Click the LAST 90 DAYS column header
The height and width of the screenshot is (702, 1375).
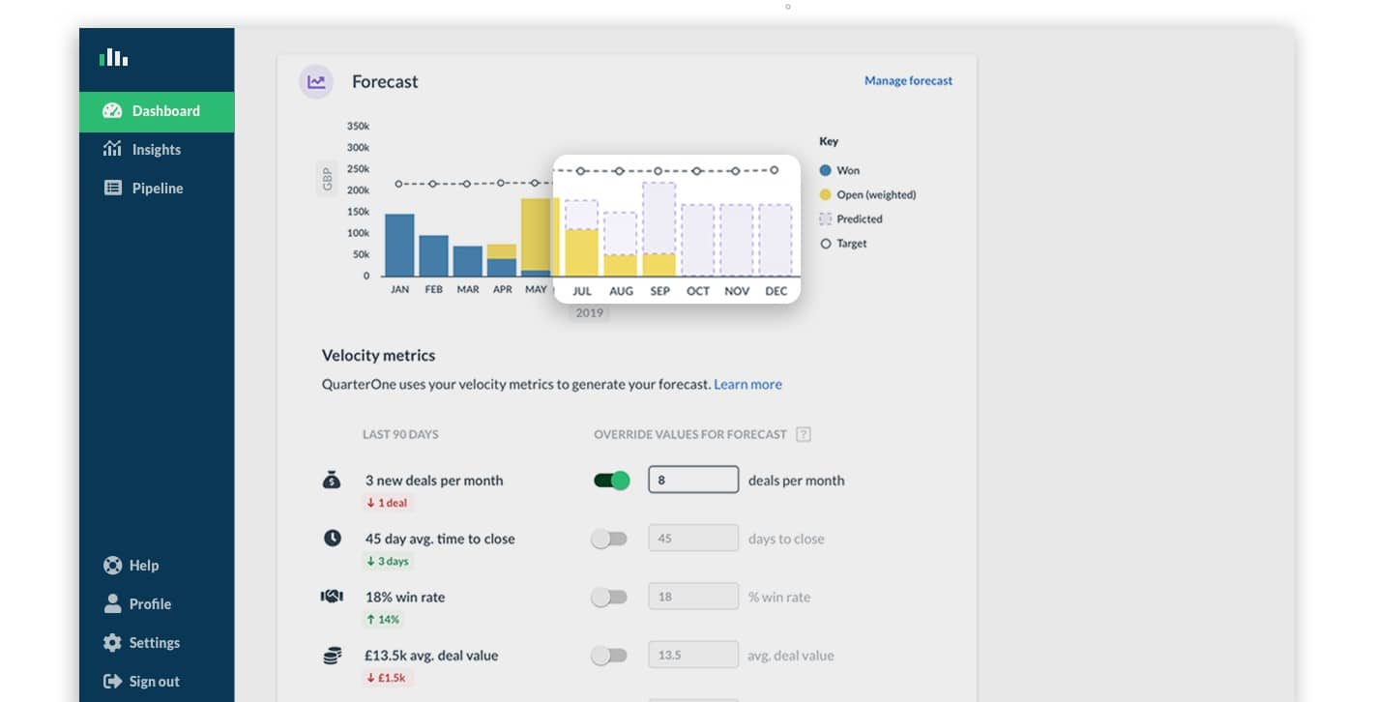(400, 435)
